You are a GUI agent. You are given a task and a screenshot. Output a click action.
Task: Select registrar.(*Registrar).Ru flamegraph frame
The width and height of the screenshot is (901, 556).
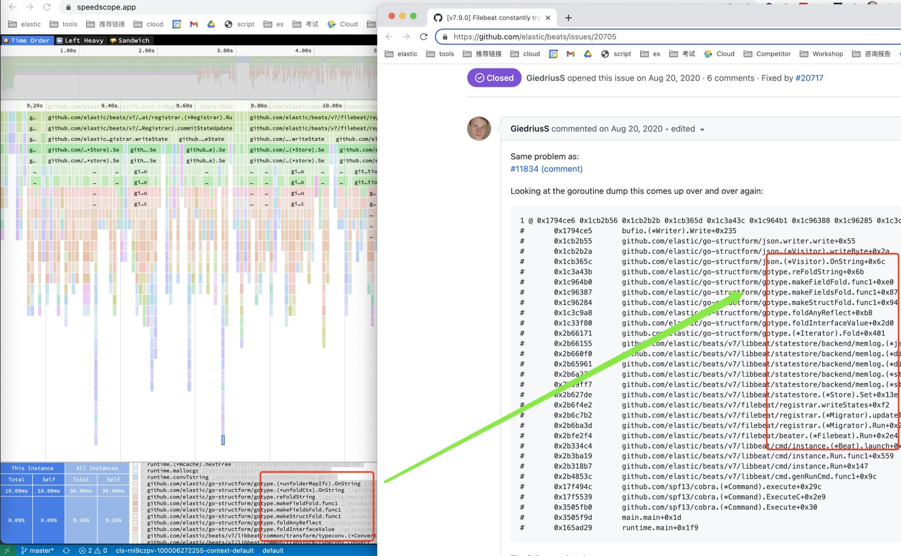pyautogui.click(x=140, y=117)
